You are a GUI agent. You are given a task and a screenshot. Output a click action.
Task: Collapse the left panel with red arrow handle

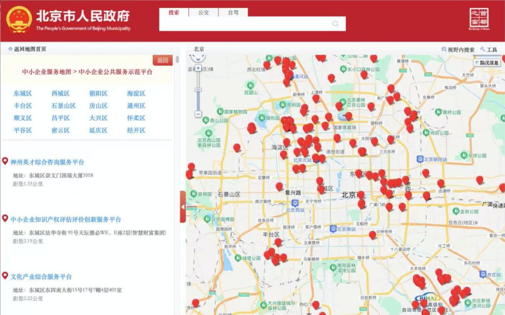(183, 207)
